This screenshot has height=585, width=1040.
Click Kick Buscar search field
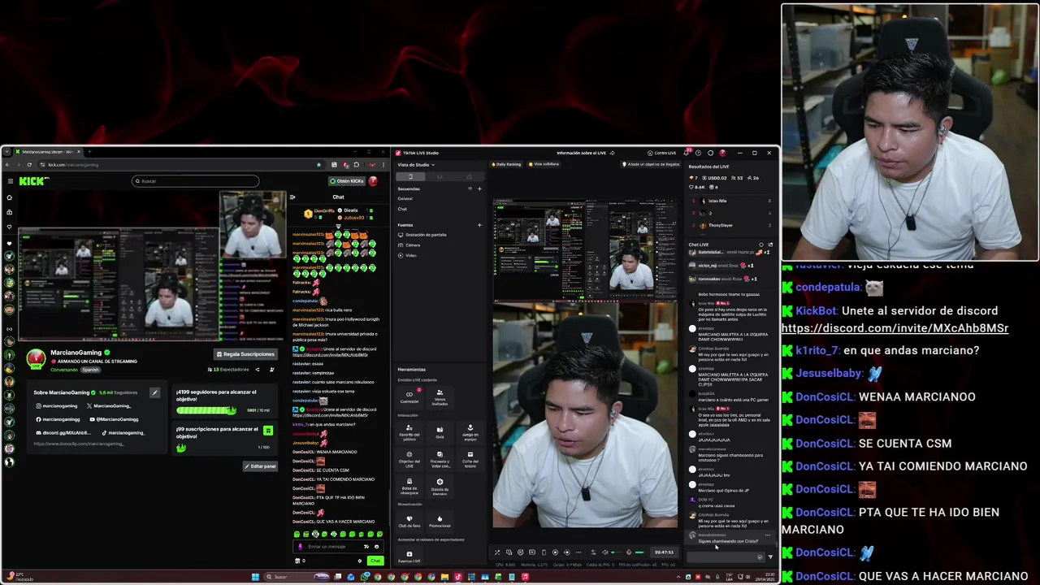pyautogui.click(x=196, y=181)
